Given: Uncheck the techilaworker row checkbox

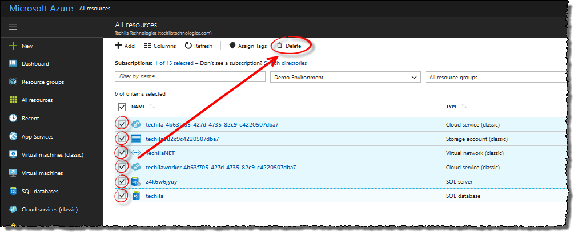Looking at the screenshot, I should [122, 167].
